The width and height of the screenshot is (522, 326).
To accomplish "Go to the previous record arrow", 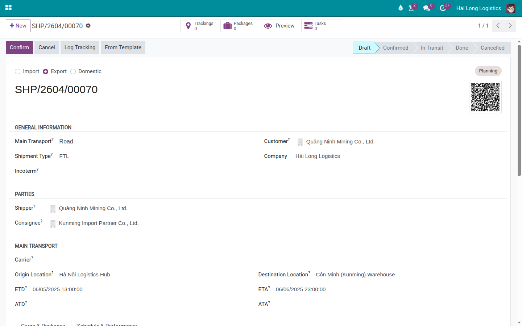I will click(498, 26).
